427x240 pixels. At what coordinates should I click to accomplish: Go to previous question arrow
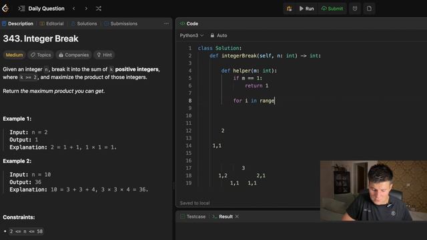tap(74, 9)
